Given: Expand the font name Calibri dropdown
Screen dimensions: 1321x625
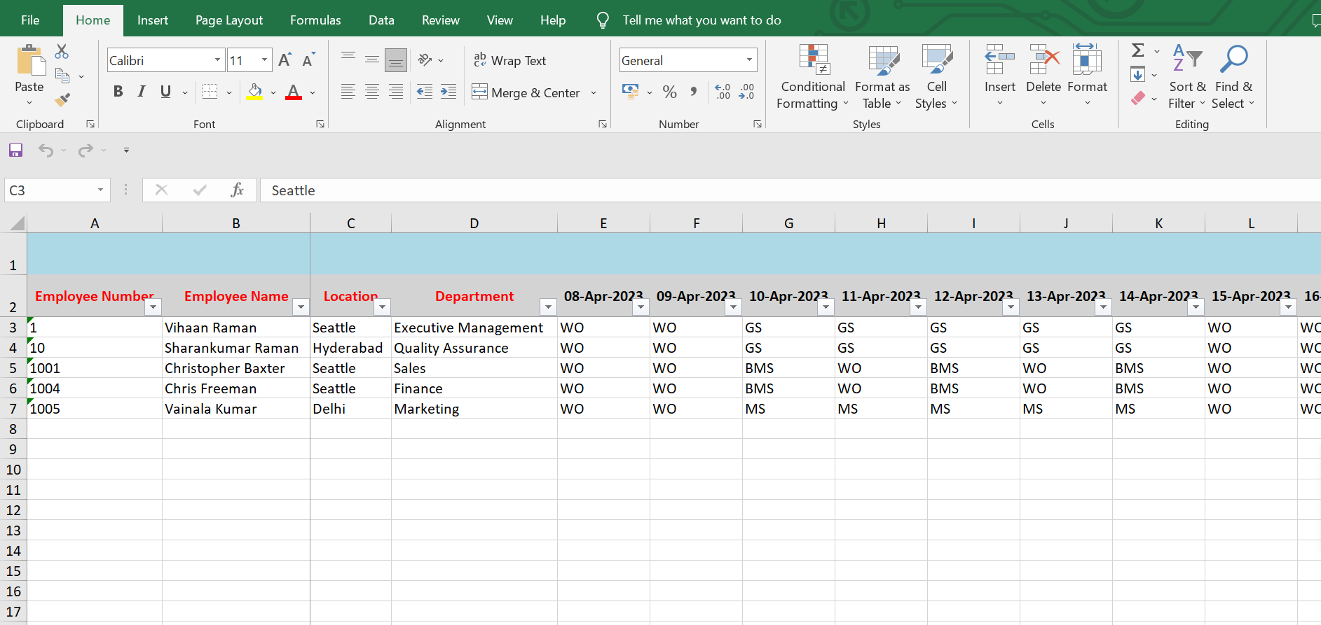Looking at the screenshot, I should click(217, 60).
